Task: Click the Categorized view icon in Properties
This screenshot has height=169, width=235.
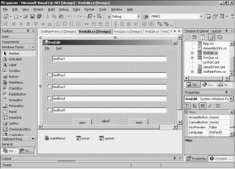Action: click(x=188, y=106)
